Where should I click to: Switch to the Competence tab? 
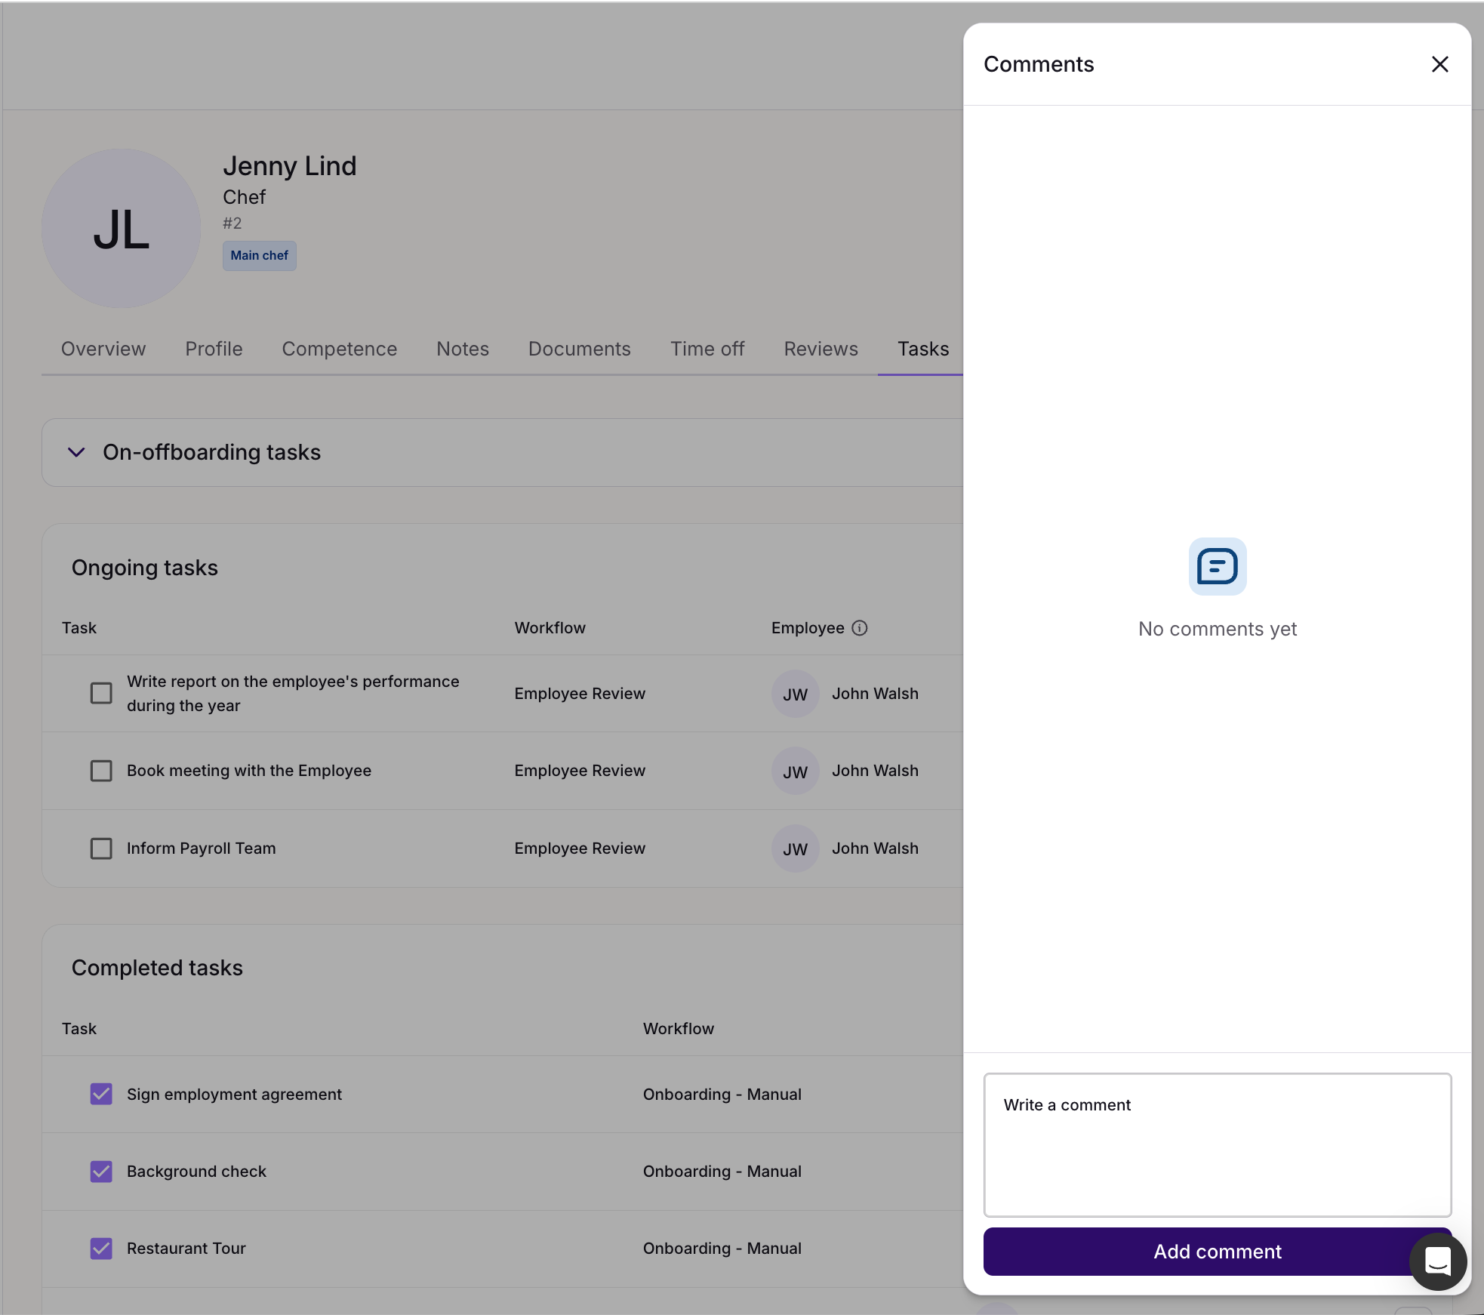click(339, 349)
